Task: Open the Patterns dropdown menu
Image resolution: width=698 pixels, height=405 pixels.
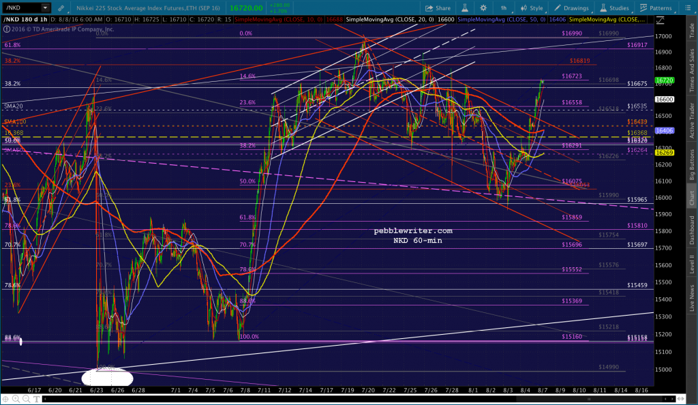Action: pyautogui.click(x=656, y=8)
